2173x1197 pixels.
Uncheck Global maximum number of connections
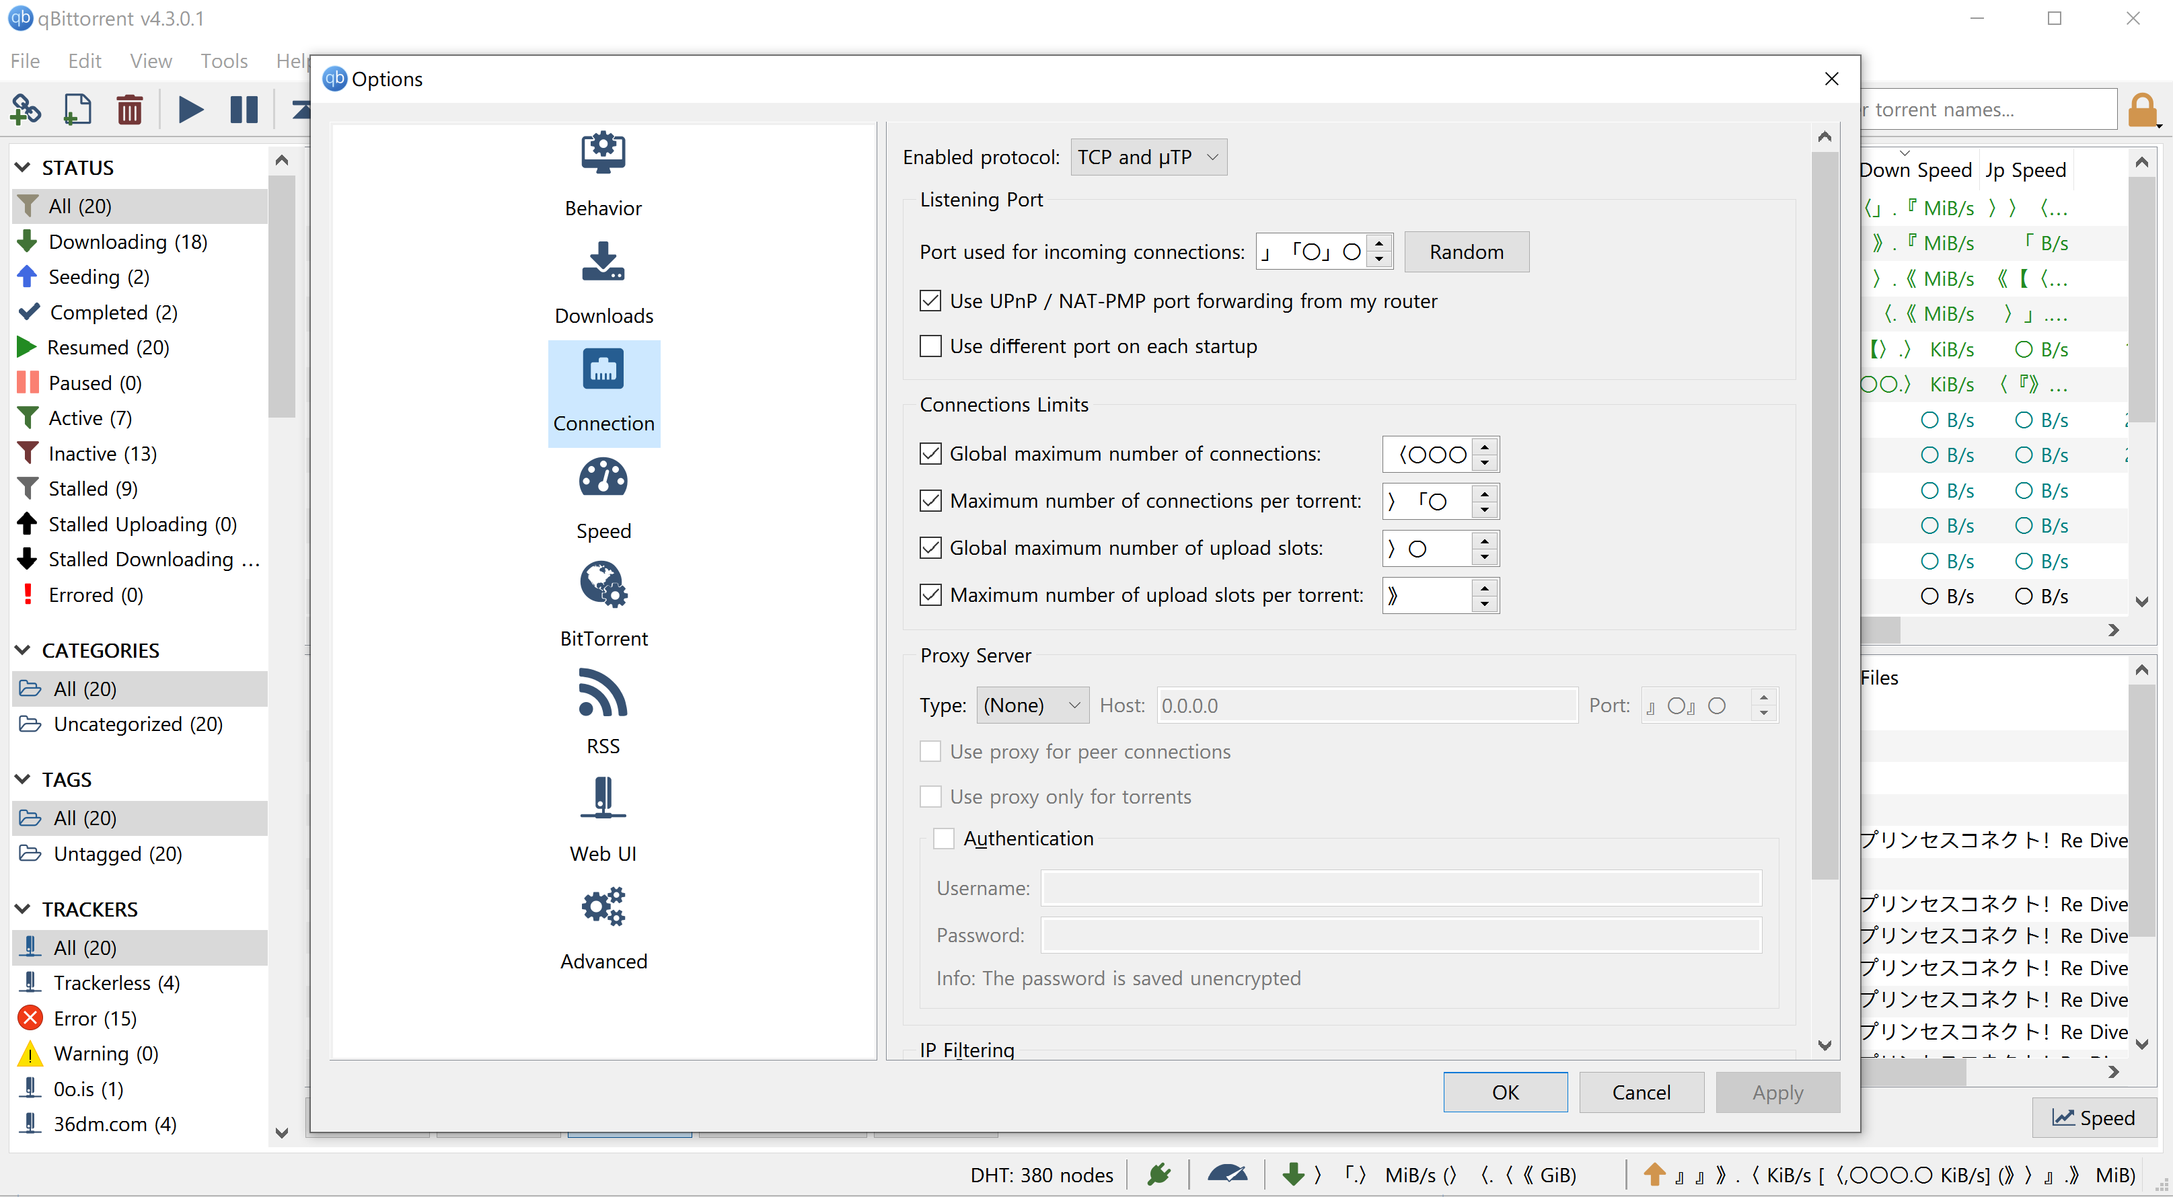pos(930,453)
